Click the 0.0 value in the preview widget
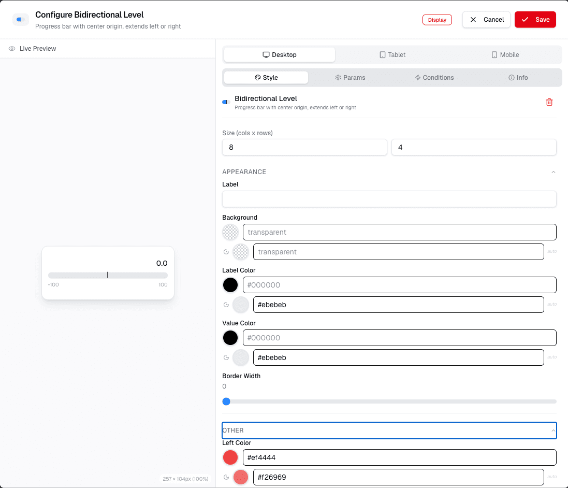Image resolution: width=568 pixels, height=488 pixels. coord(162,264)
